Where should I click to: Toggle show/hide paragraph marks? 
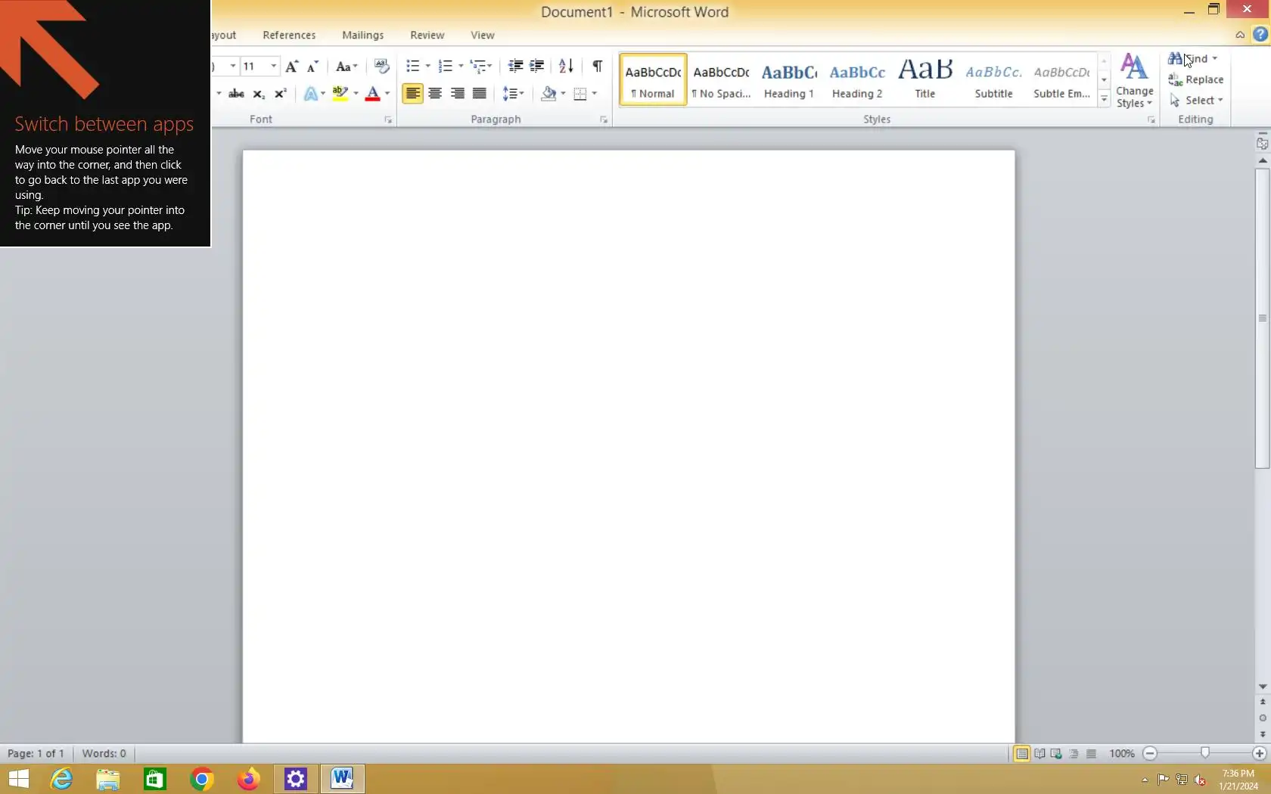[598, 67]
